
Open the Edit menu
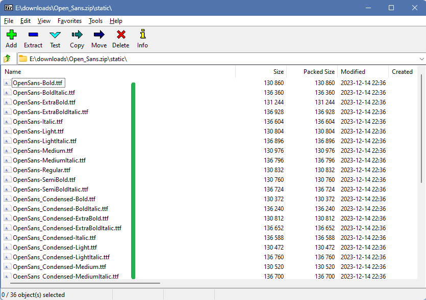(26, 21)
